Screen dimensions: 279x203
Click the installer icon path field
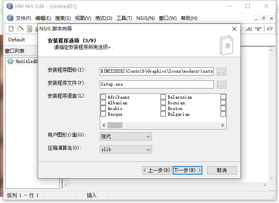tap(157, 71)
